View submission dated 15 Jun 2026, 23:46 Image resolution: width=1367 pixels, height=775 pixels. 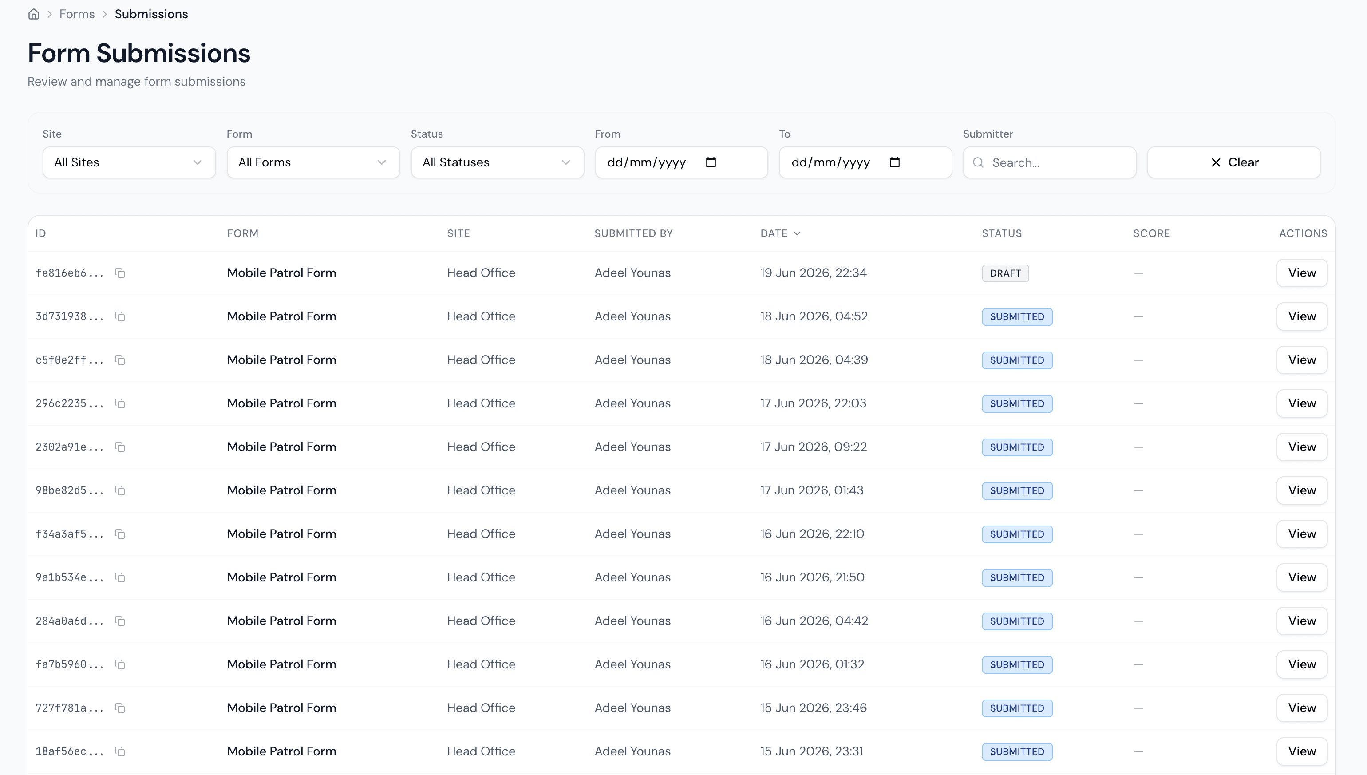click(1302, 708)
